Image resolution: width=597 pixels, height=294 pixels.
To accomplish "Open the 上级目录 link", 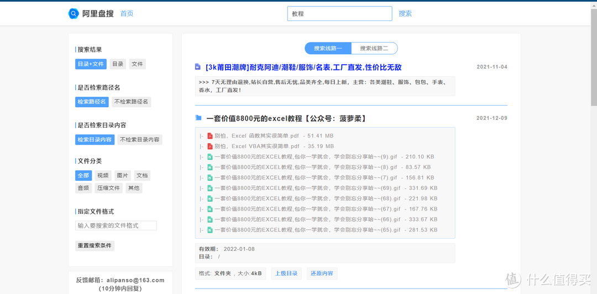I will click(x=286, y=274).
